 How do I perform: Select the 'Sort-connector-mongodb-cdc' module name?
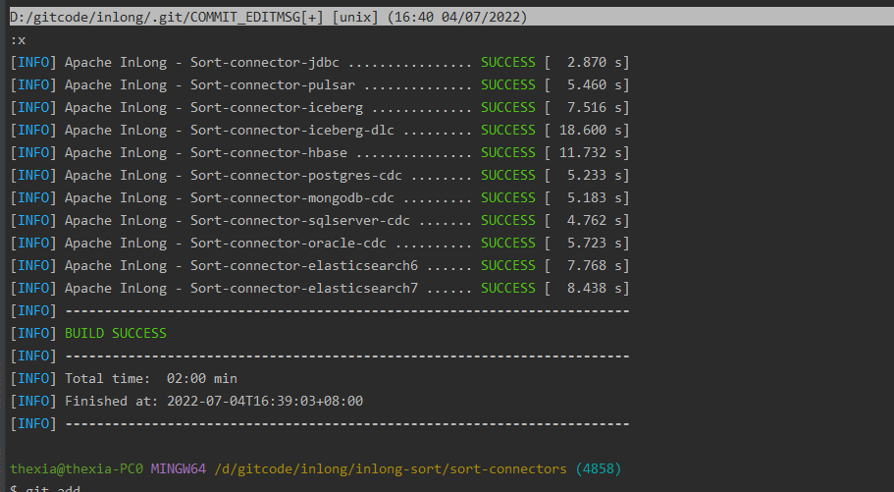291,198
